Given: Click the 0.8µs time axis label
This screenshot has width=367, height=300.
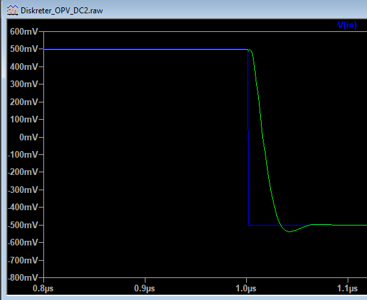Looking at the screenshot, I should pos(43,289).
